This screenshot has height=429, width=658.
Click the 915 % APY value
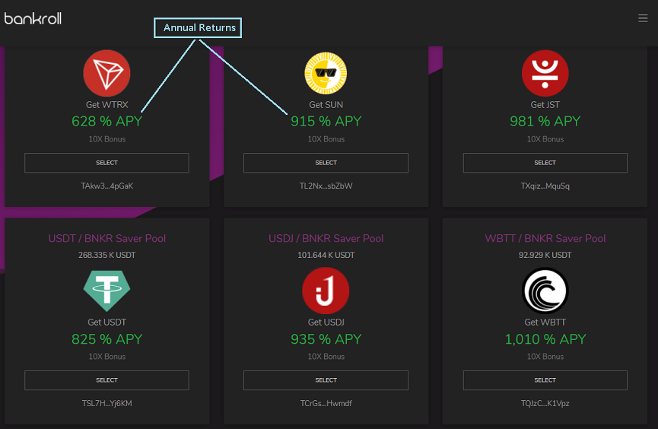[x=326, y=121]
